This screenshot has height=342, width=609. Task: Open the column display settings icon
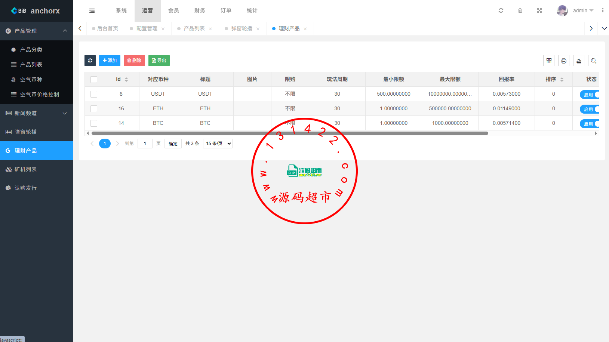[x=548, y=60]
